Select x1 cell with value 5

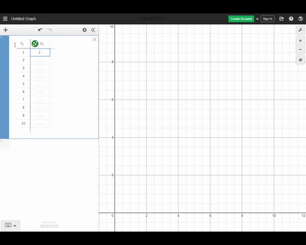tap(23, 84)
